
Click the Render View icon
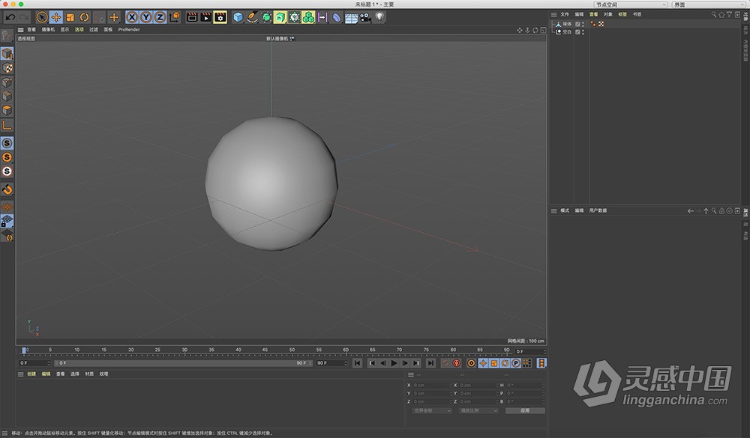191,16
